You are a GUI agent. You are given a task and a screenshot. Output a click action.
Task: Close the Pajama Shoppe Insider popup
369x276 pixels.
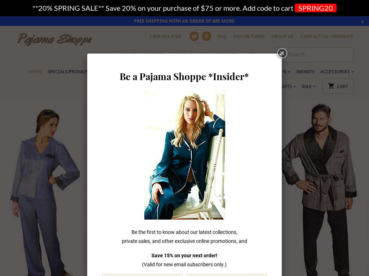pyautogui.click(x=282, y=53)
